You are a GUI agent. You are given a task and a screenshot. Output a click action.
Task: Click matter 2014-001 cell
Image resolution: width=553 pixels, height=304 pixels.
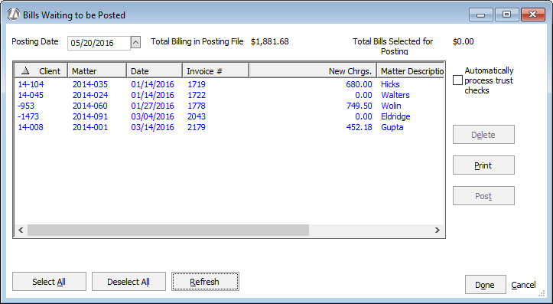click(90, 127)
